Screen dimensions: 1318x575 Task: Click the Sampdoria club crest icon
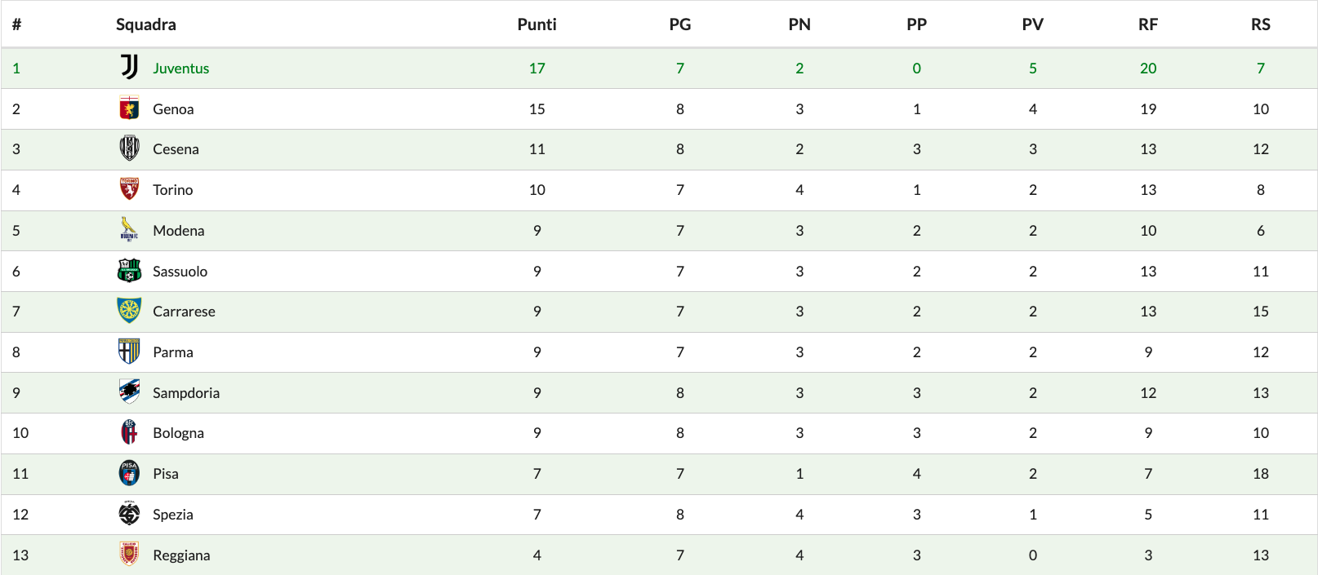coord(129,392)
